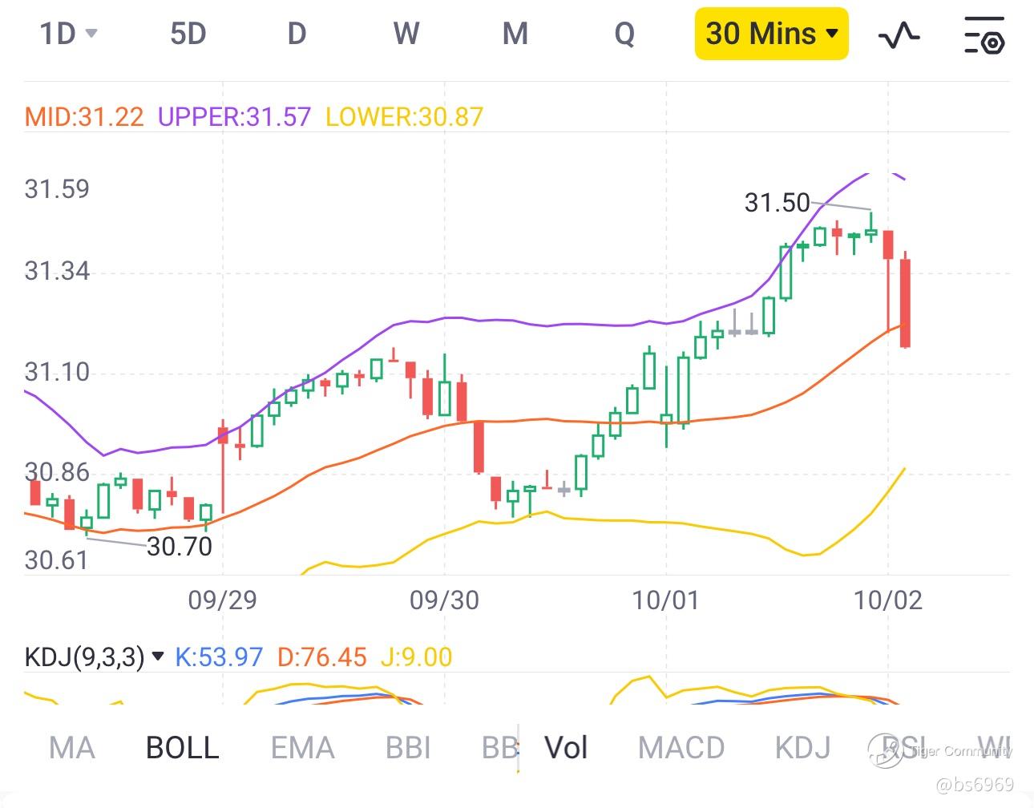Select KDJ in the bottom indicator bar
This screenshot has height=808, width=1034.
(x=802, y=748)
